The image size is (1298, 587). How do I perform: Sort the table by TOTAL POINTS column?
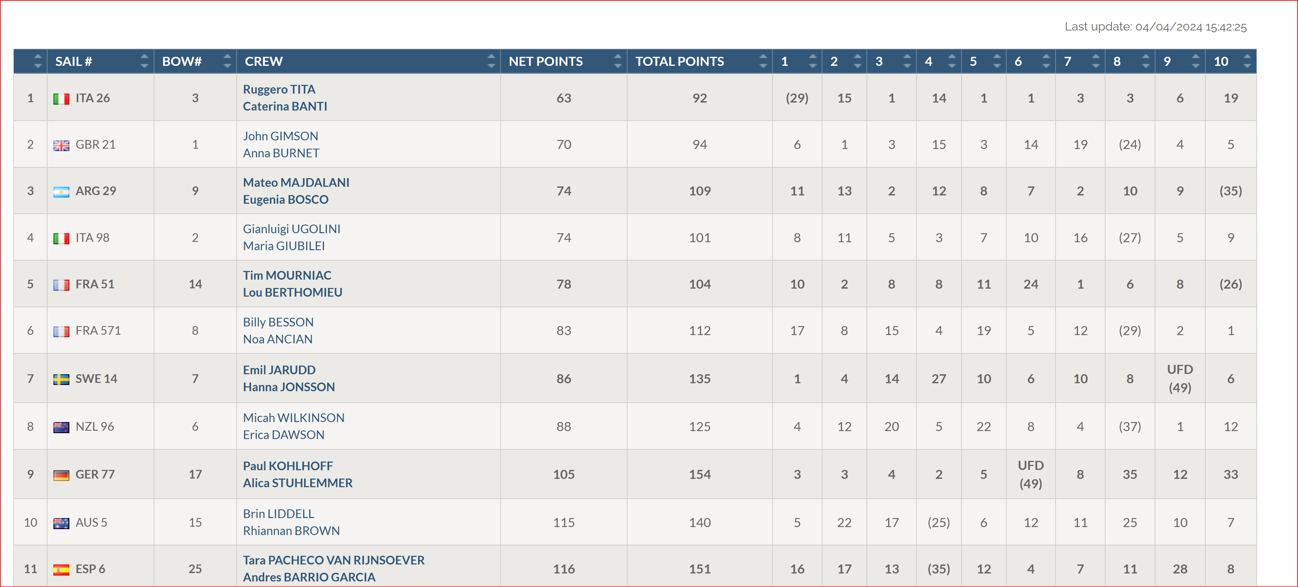[x=700, y=61]
